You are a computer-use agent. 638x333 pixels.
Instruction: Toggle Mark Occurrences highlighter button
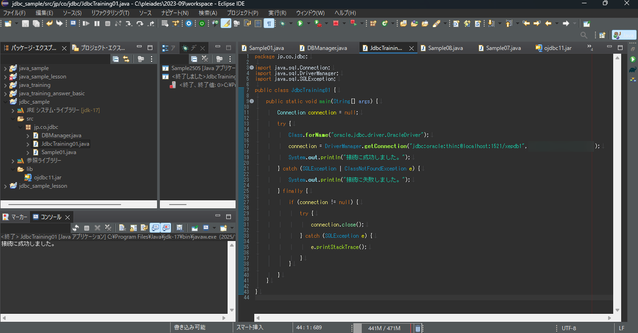pos(226,23)
